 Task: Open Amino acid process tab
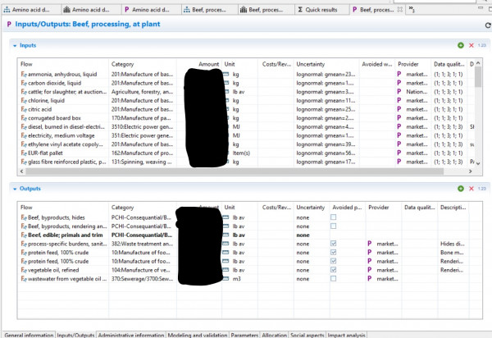tap(151, 10)
